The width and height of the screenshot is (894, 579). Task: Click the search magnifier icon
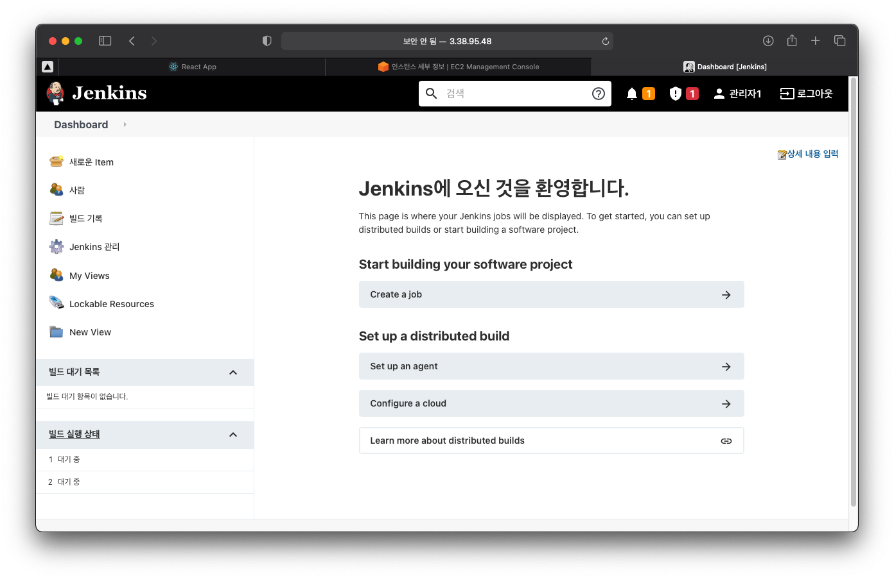(432, 94)
